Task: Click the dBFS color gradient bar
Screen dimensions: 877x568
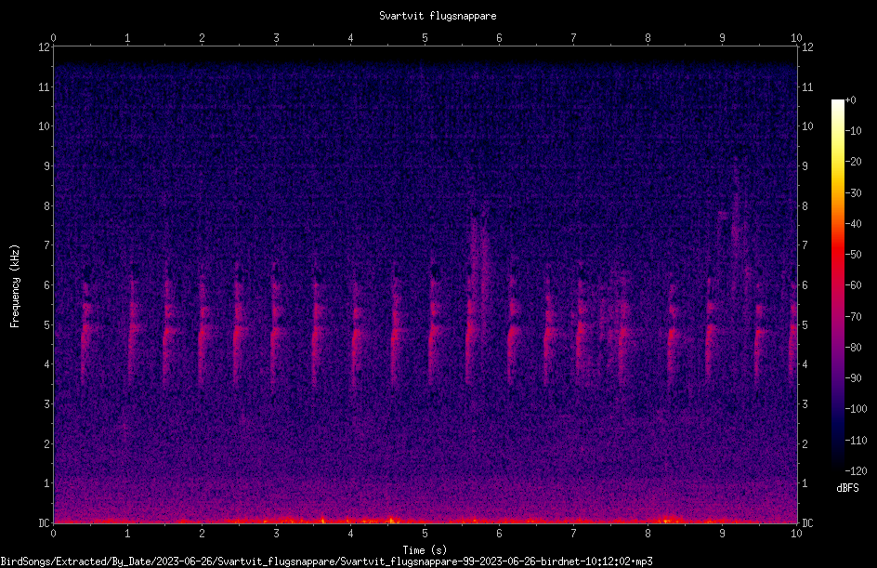Action: [837, 285]
